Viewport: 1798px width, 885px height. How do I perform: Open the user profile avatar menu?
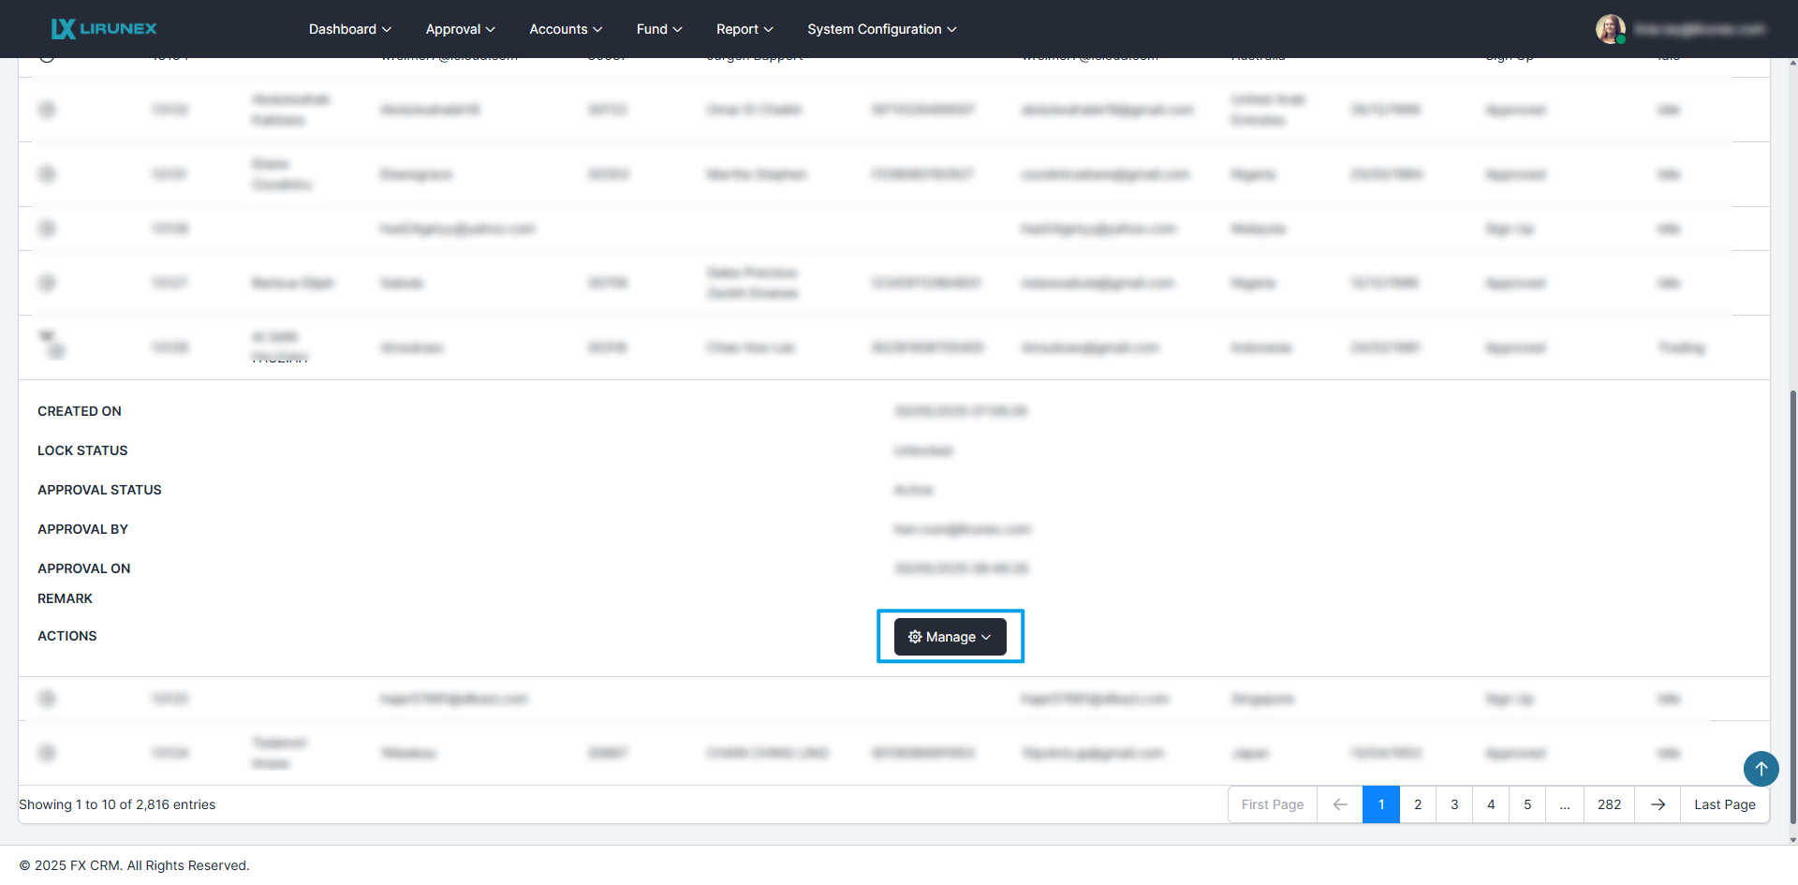pos(1610,29)
